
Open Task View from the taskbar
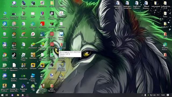7,95
